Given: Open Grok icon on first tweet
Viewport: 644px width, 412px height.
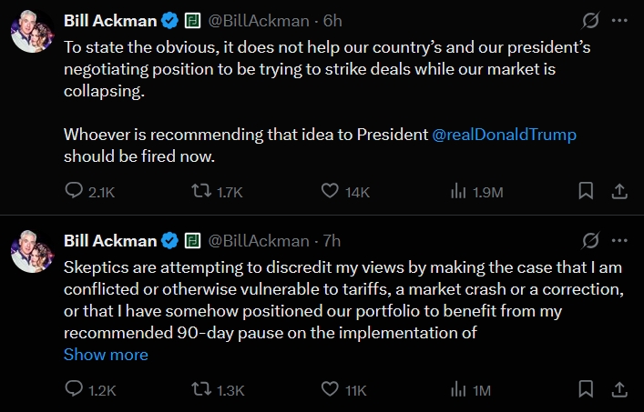Looking at the screenshot, I should click(x=589, y=20).
